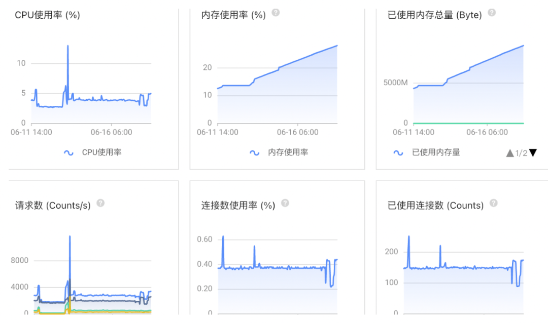Click the 已使用连接数 (Counts) chart title
548x323 pixels.
[x=435, y=206]
